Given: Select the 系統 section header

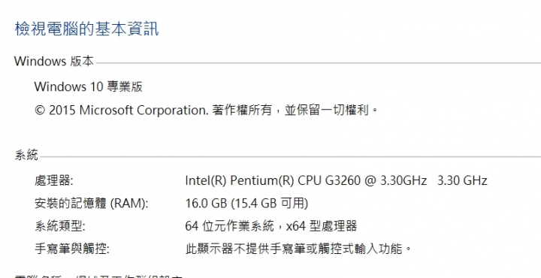Looking at the screenshot, I should [x=26, y=156].
